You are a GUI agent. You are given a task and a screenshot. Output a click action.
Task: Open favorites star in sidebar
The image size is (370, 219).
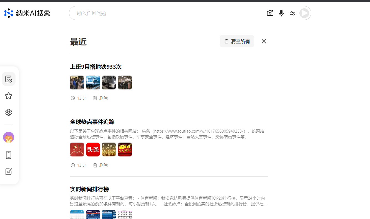pos(9,96)
